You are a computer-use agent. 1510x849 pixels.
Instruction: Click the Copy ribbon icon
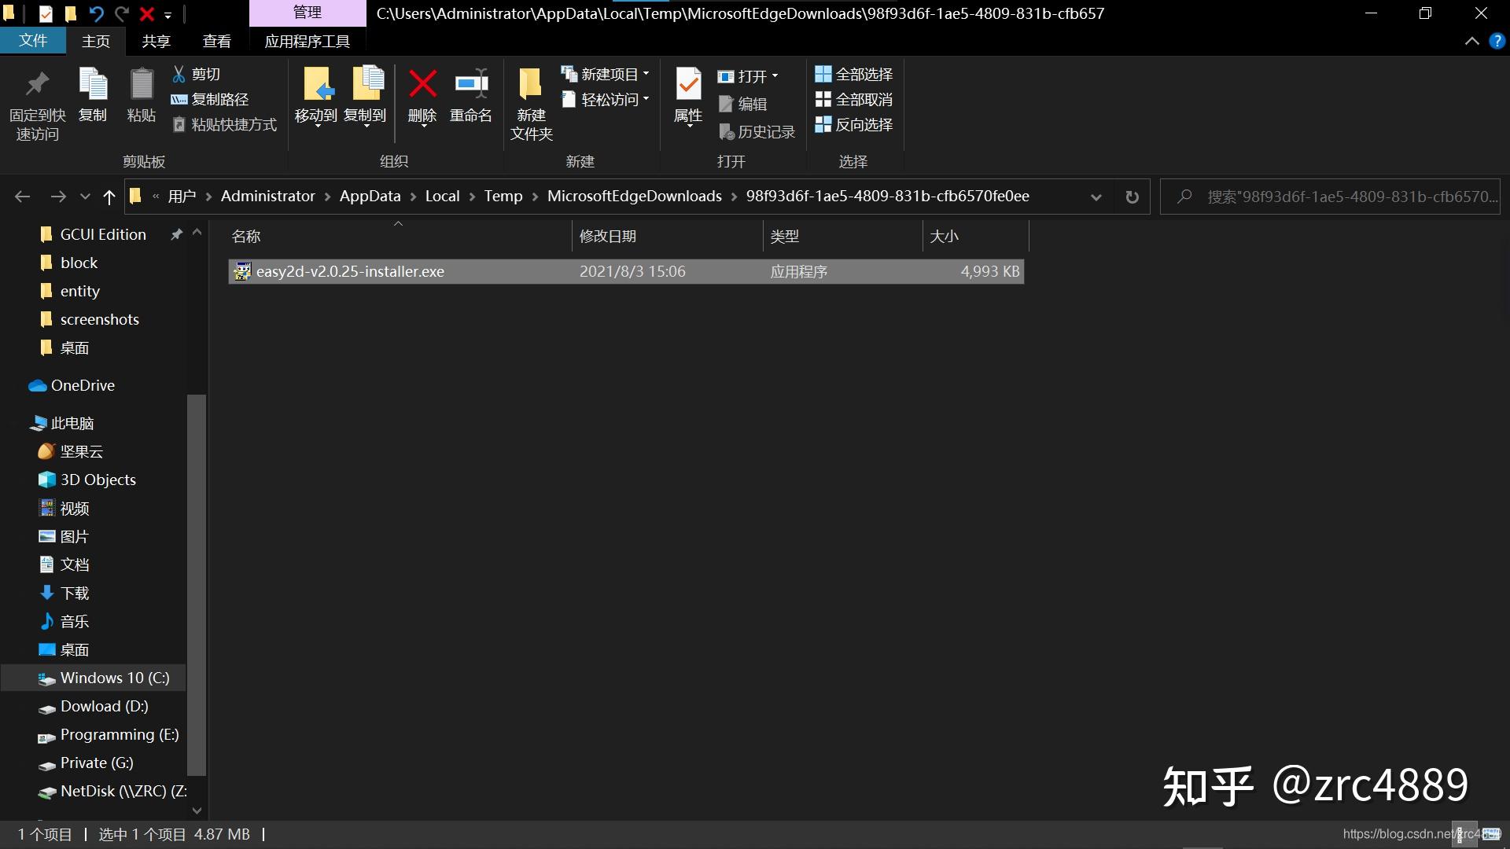93,95
